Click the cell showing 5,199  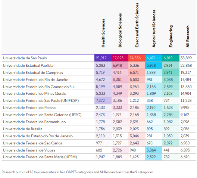[x=103, y=87]
